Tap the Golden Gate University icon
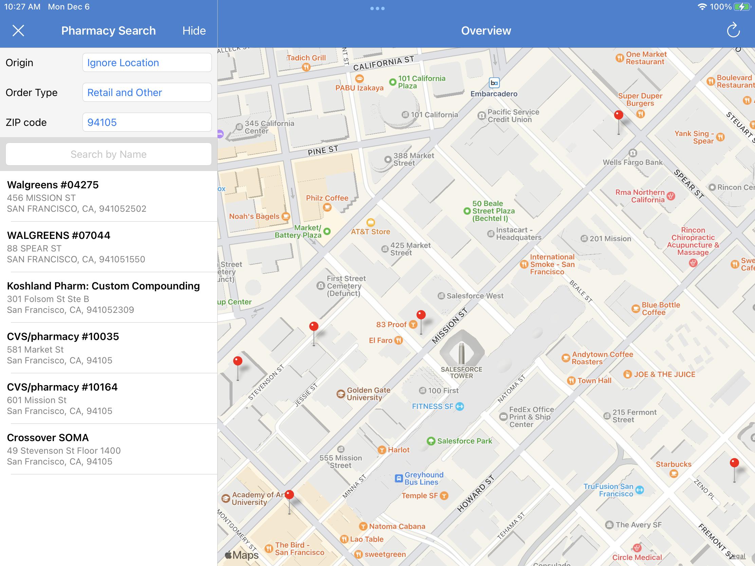 point(340,394)
